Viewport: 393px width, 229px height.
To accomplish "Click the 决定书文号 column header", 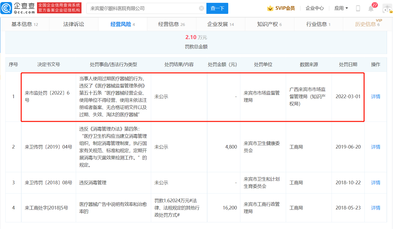I will [x=49, y=64].
